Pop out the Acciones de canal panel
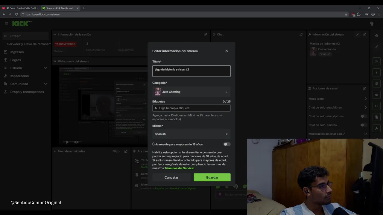This screenshot has width=383, height=215. click(364, 88)
